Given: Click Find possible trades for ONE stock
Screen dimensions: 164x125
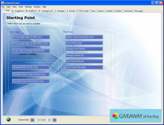Looking at the screenshot, I should click(x=31, y=37).
